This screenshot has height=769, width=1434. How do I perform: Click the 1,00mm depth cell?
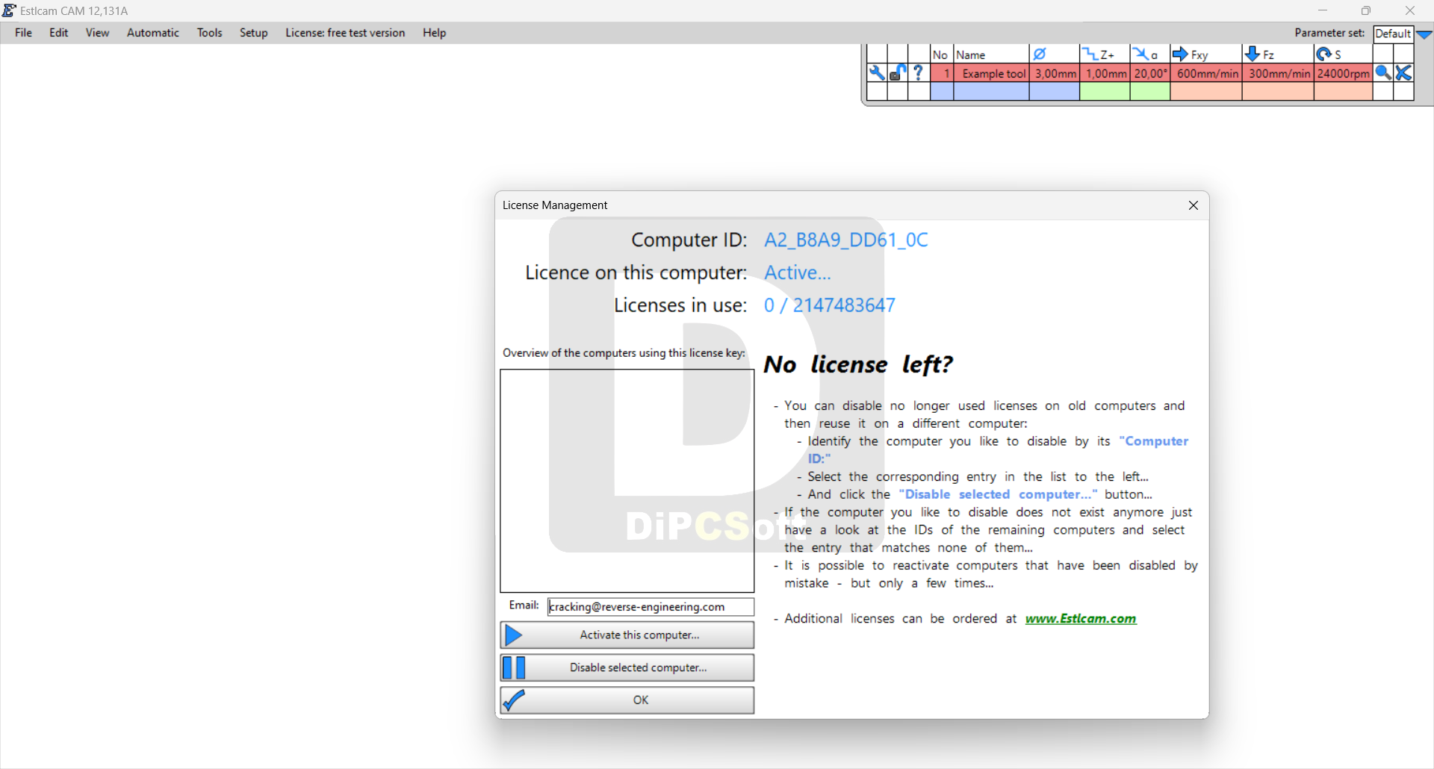pyautogui.click(x=1105, y=73)
